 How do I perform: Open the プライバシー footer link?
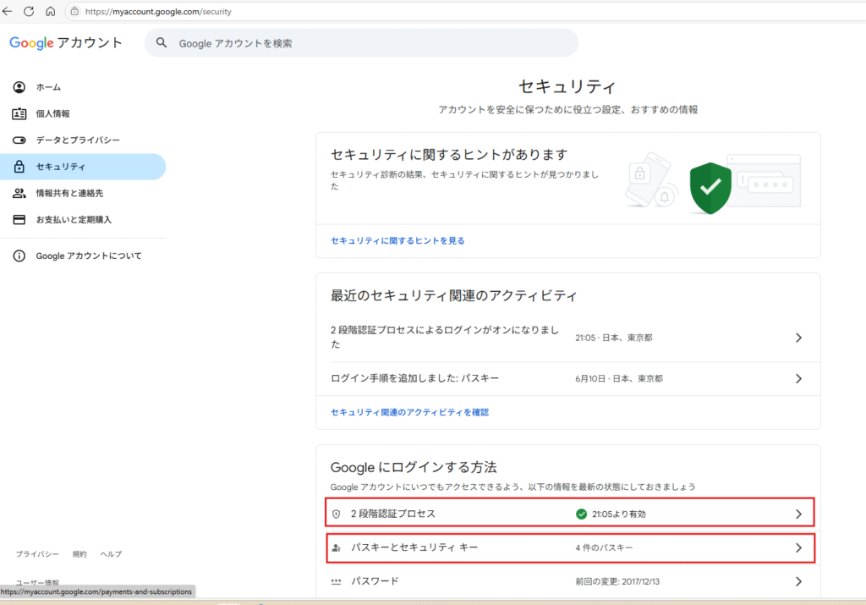pos(37,554)
